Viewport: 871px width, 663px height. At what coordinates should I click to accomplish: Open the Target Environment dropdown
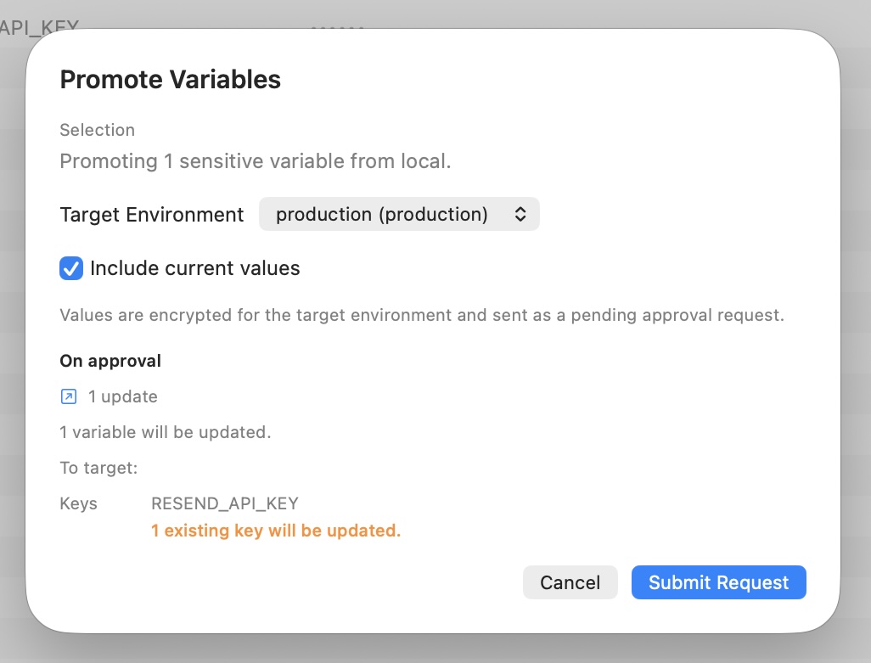click(x=399, y=214)
